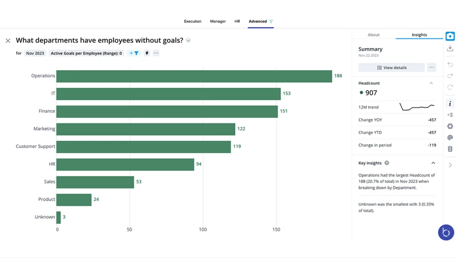Open the round assistant button at bottom right
Screen dimensions: 457x258
(x=446, y=233)
